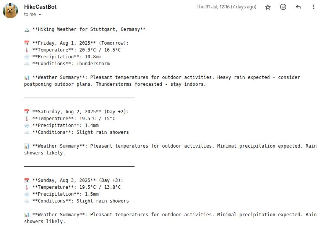Click the mountain emoji before Hiking Weather heading
Screen dimensions: 321x225
27,30
